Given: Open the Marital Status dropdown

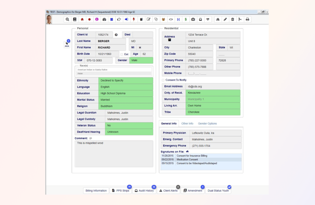Looking at the screenshot, I should coord(126,100).
